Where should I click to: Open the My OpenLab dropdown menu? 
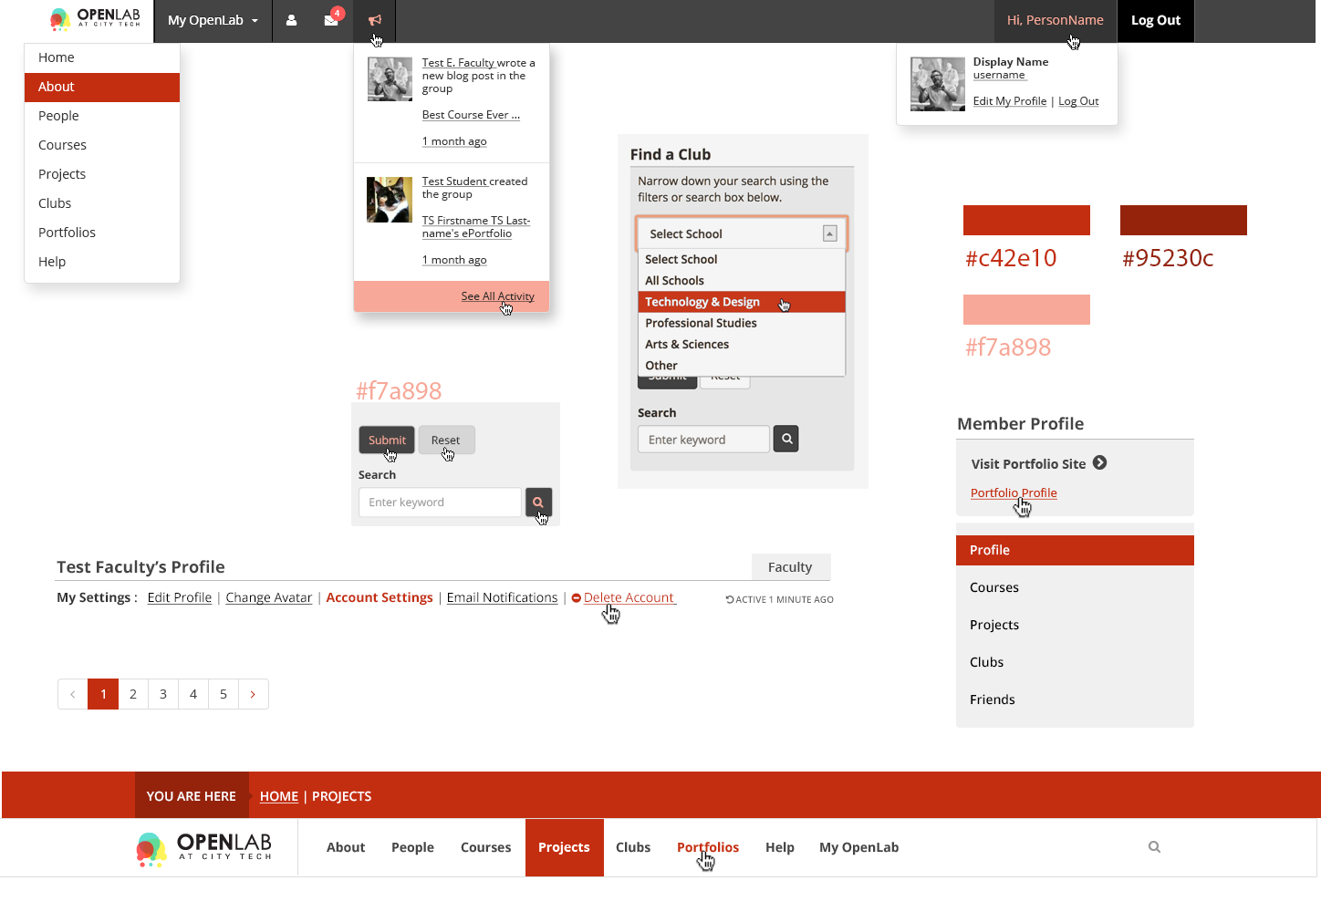(213, 20)
